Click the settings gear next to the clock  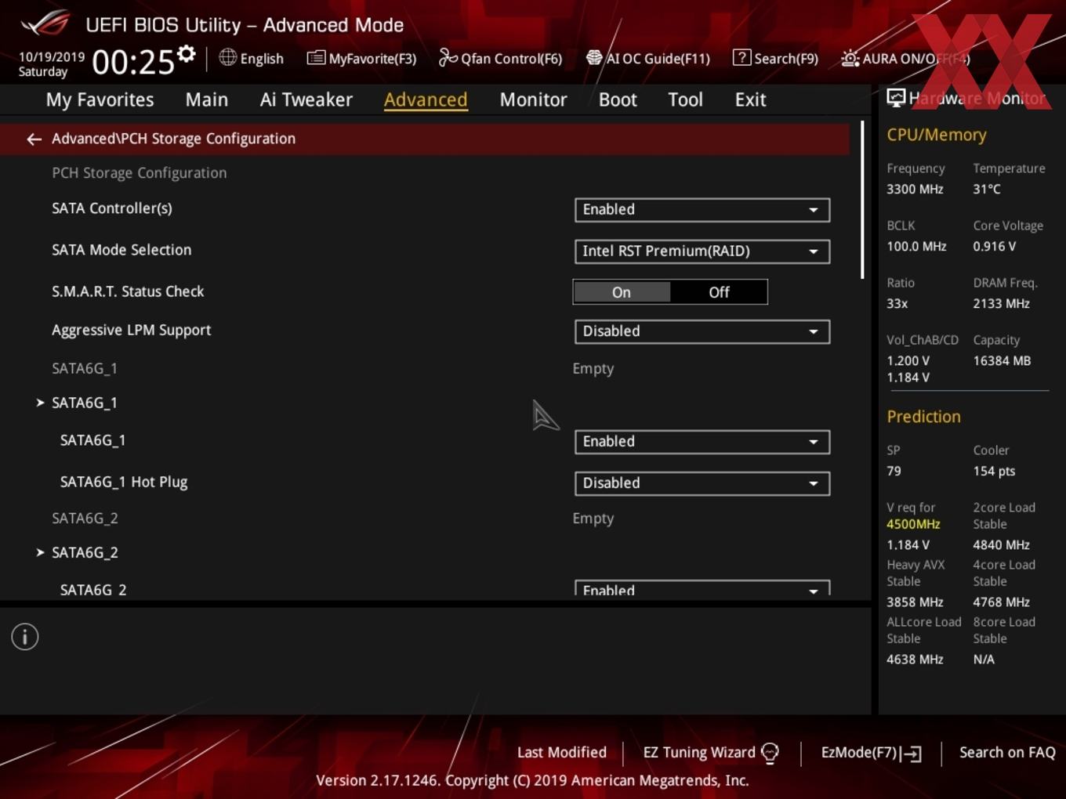pos(186,54)
